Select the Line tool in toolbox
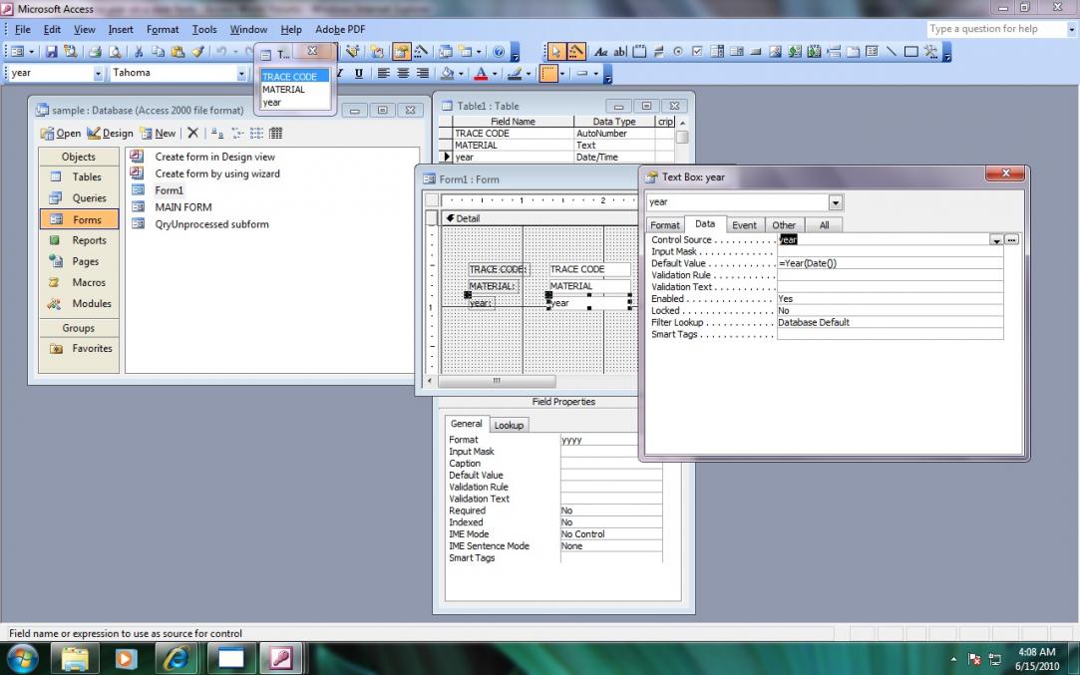 pyautogui.click(x=892, y=52)
